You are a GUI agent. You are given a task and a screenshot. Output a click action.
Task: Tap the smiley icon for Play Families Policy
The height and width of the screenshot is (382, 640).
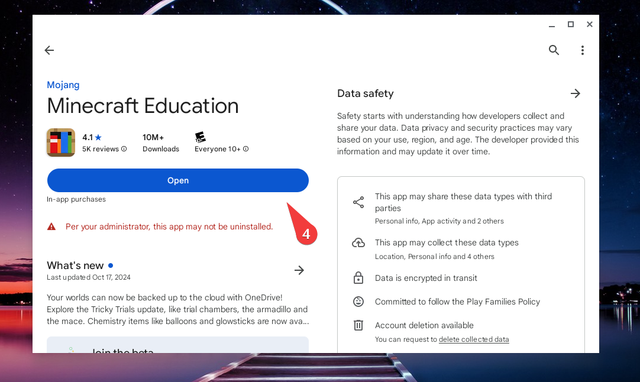coord(358,302)
